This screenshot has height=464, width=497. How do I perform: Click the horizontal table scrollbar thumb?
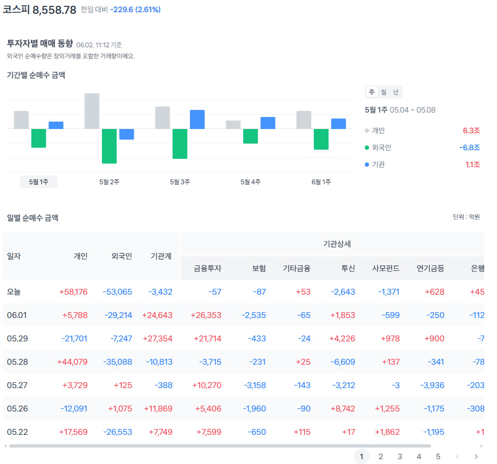tap(220, 446)
